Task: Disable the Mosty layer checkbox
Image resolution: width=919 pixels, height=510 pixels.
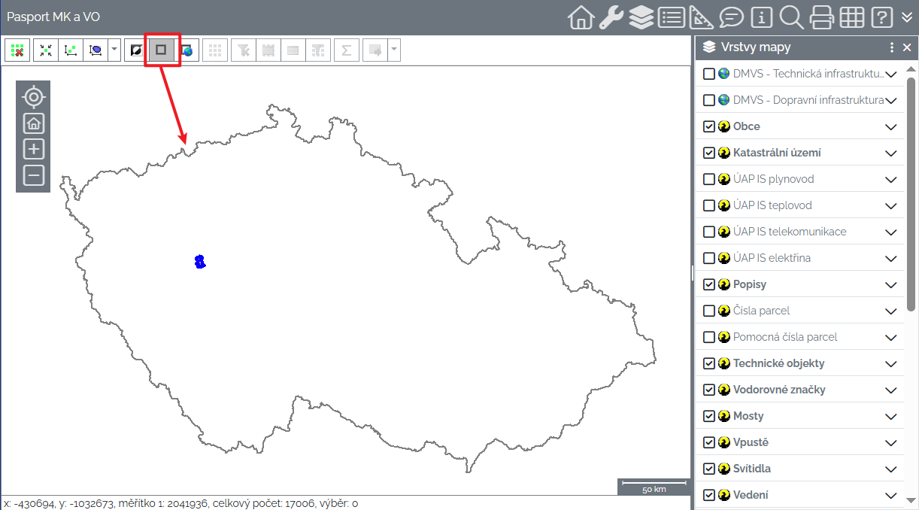Action: [708, 416]
